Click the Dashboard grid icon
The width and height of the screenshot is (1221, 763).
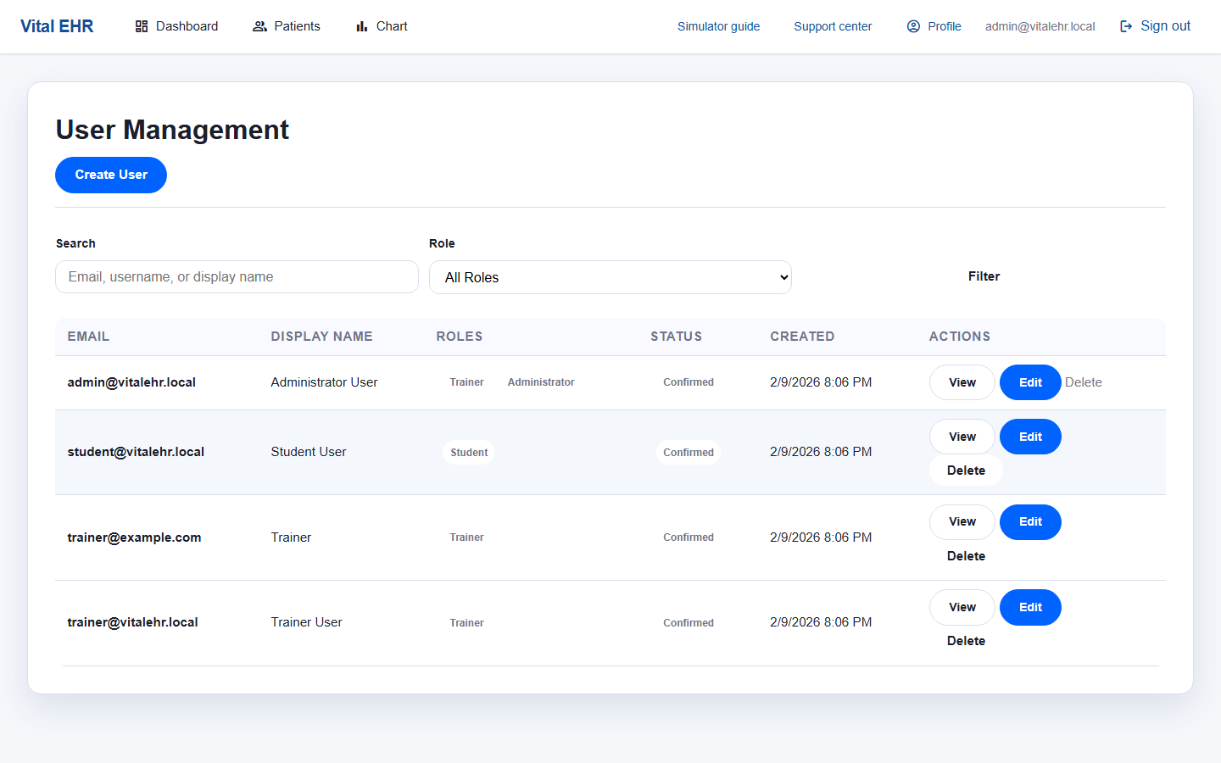[142, 26]
